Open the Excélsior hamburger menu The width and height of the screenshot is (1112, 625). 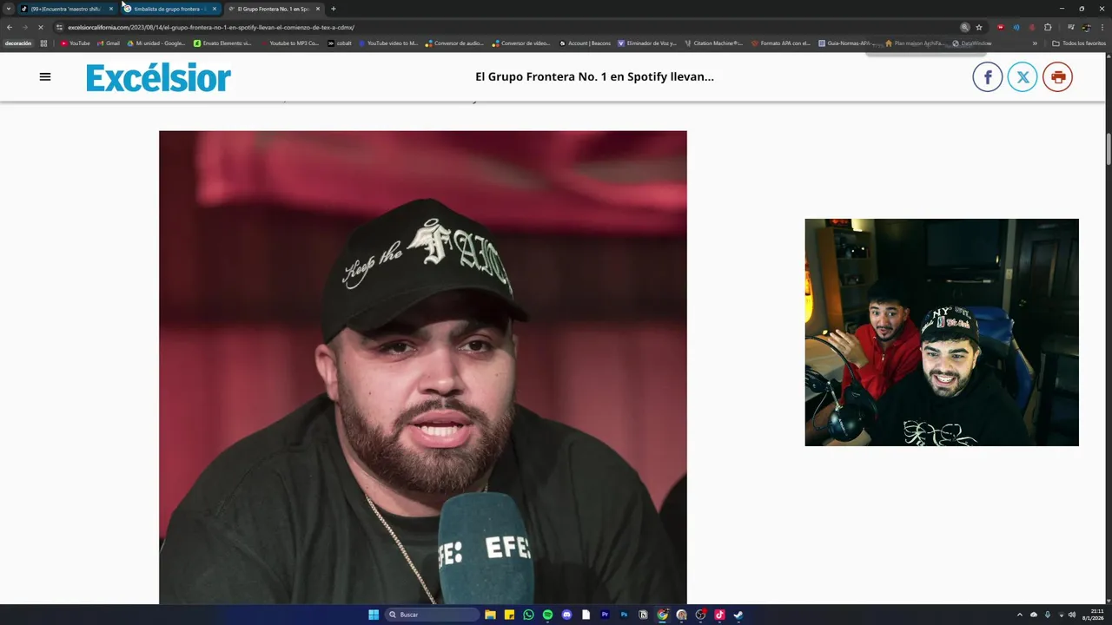pyautogui.click(x=45, y=76)
